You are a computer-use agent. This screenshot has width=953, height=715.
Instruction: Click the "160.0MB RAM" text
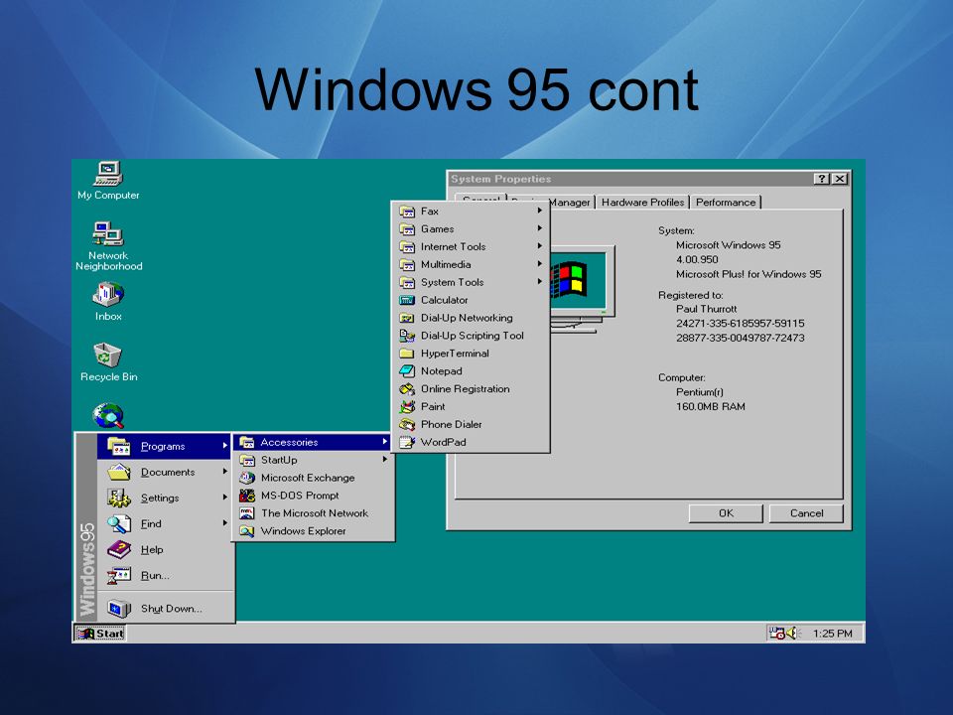tap(711, 407)
